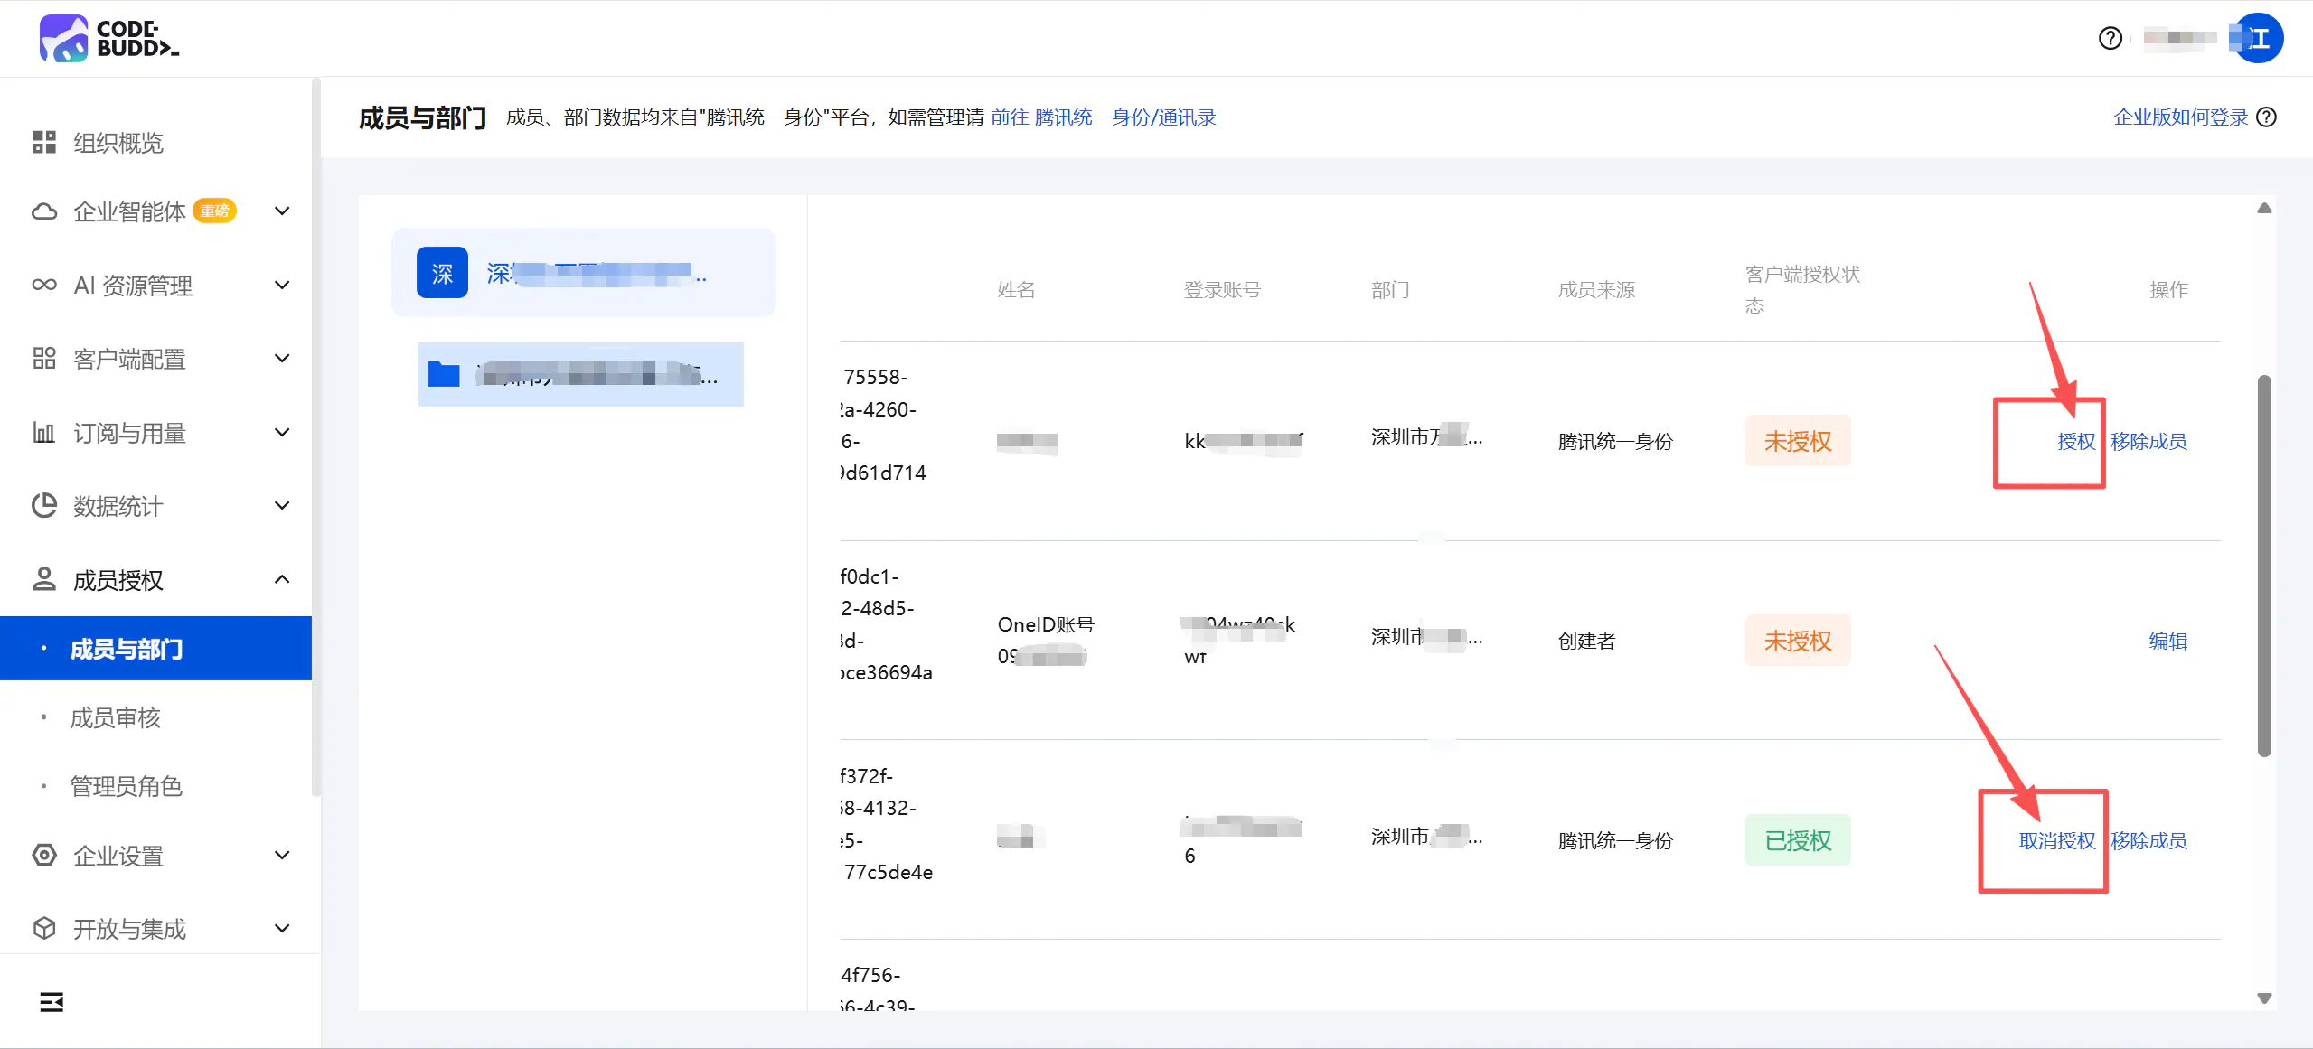Click the 部门 column header
This screenshot has height=1049, width=2313.
1390,289
